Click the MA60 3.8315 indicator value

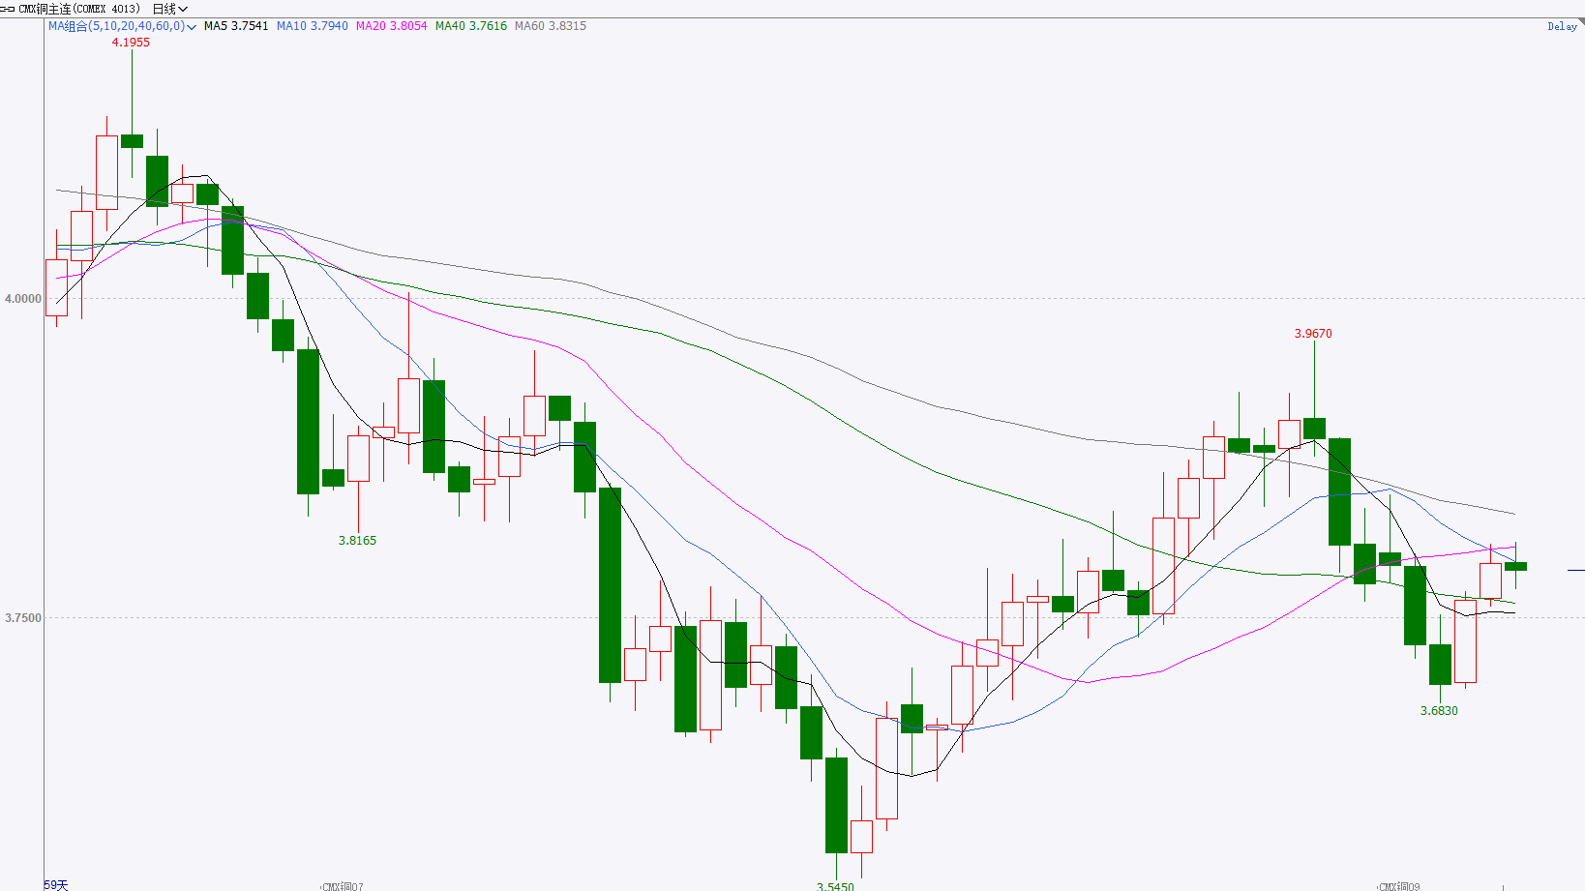[551, 26]
